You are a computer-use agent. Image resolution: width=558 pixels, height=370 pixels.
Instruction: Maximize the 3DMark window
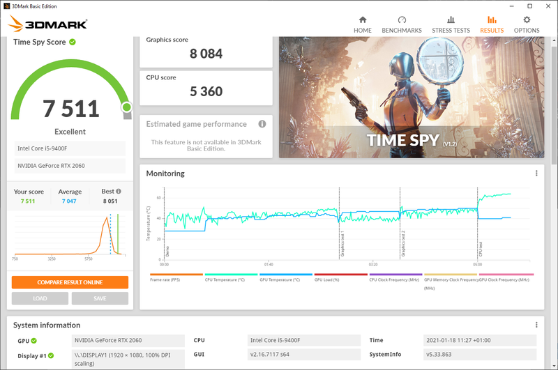(x=529, y=6)
